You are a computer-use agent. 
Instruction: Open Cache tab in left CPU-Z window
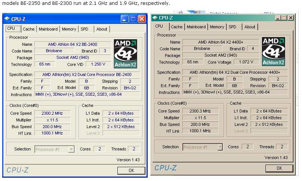coord(29,29)
